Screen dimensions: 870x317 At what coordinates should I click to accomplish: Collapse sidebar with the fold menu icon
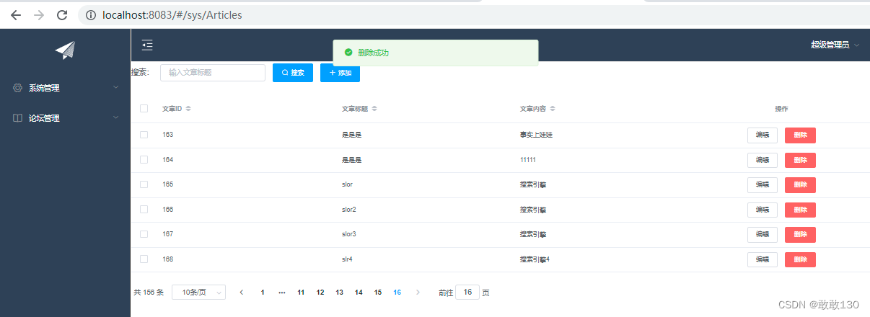[147, 45]
